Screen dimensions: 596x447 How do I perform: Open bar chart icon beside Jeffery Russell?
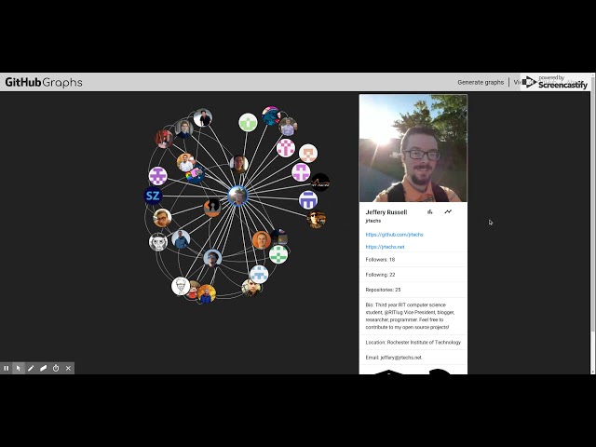tap(430, 211)
